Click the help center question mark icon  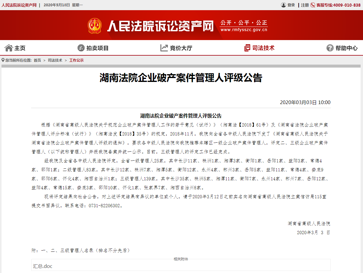330,48
